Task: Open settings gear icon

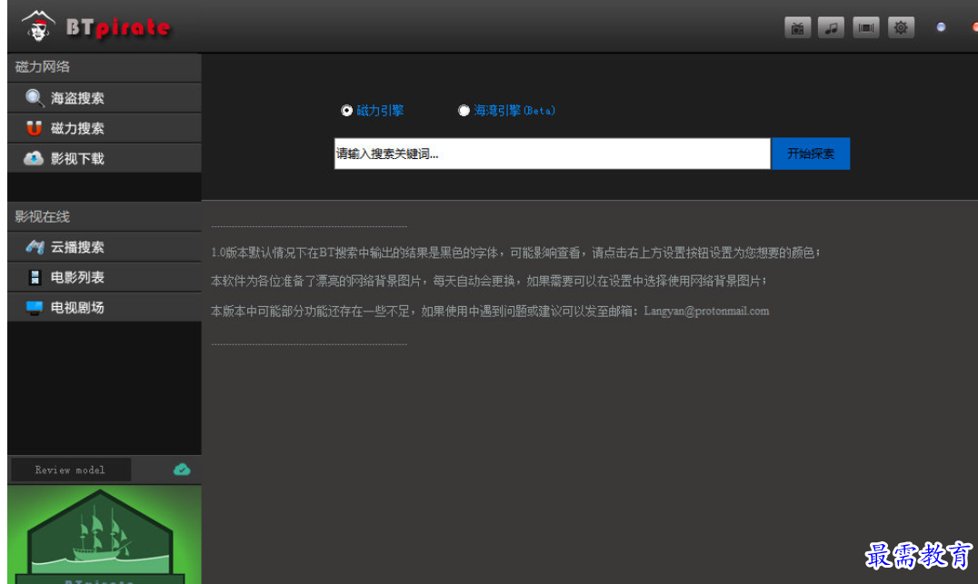Action: click(x=900, y=27)
